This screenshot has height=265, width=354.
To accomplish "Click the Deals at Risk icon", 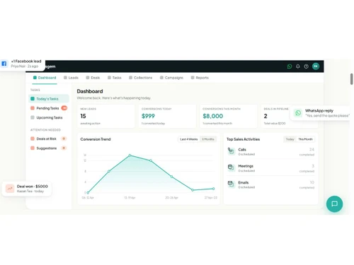I will click(x=33, y=139).
